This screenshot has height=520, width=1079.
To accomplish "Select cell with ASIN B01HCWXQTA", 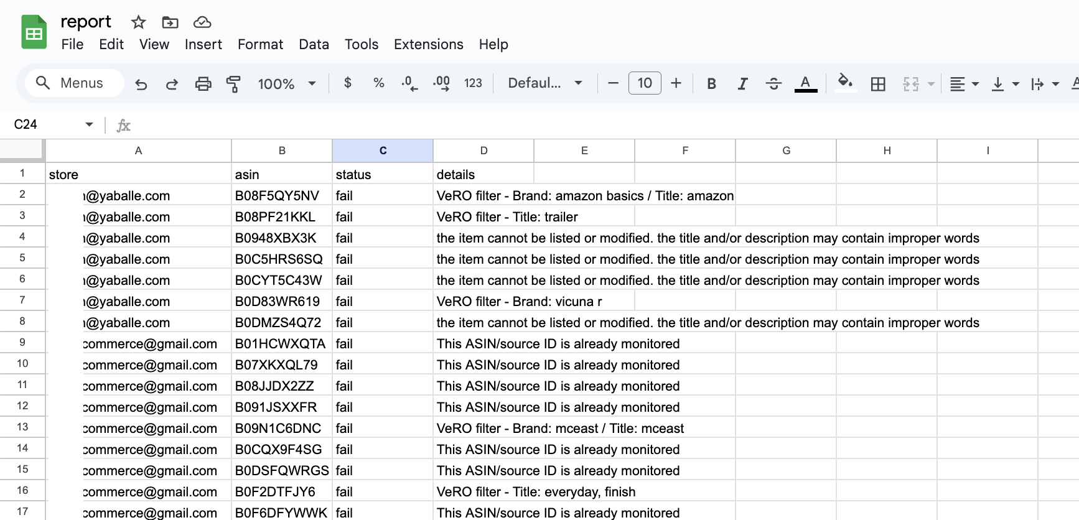I will tap(282, 343).
